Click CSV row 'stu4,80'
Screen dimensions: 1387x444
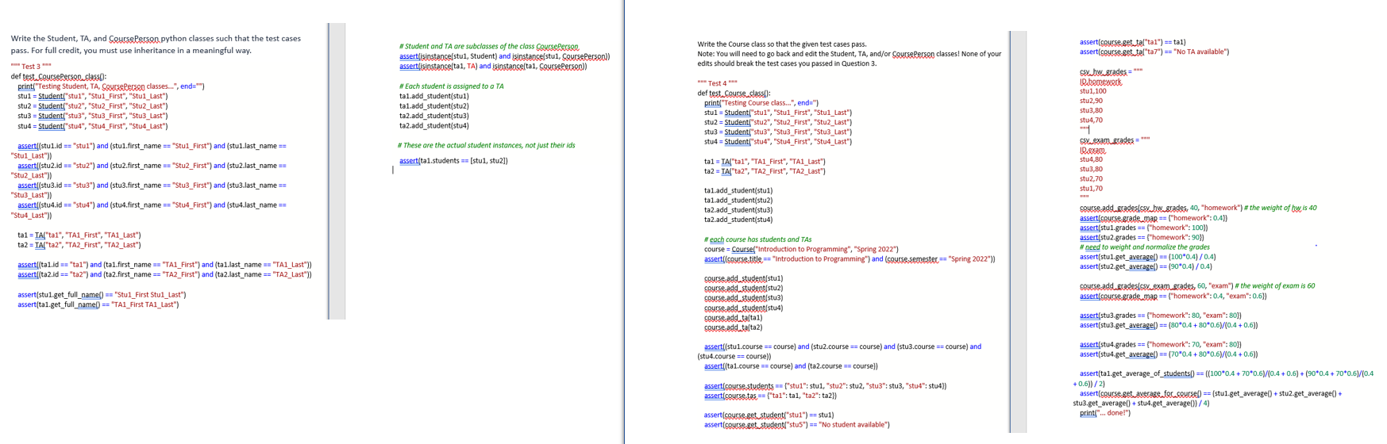coord(1092,159)
